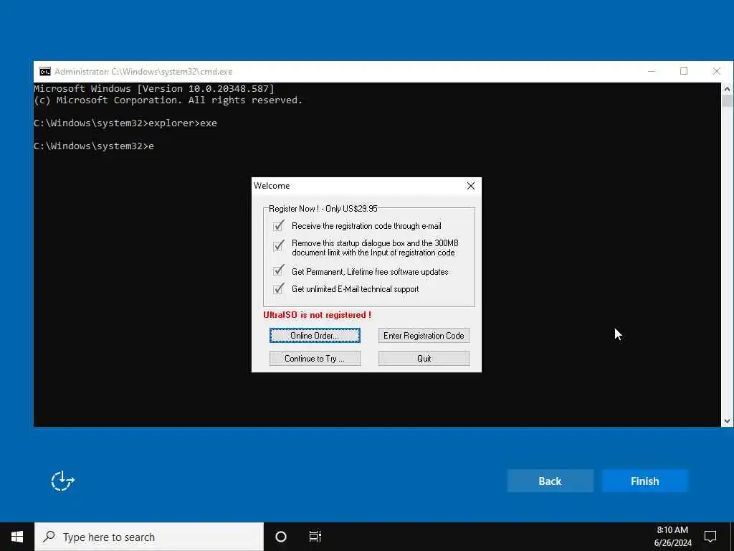
Task: Open the Windows Start menu
Action: click(17, 537)
